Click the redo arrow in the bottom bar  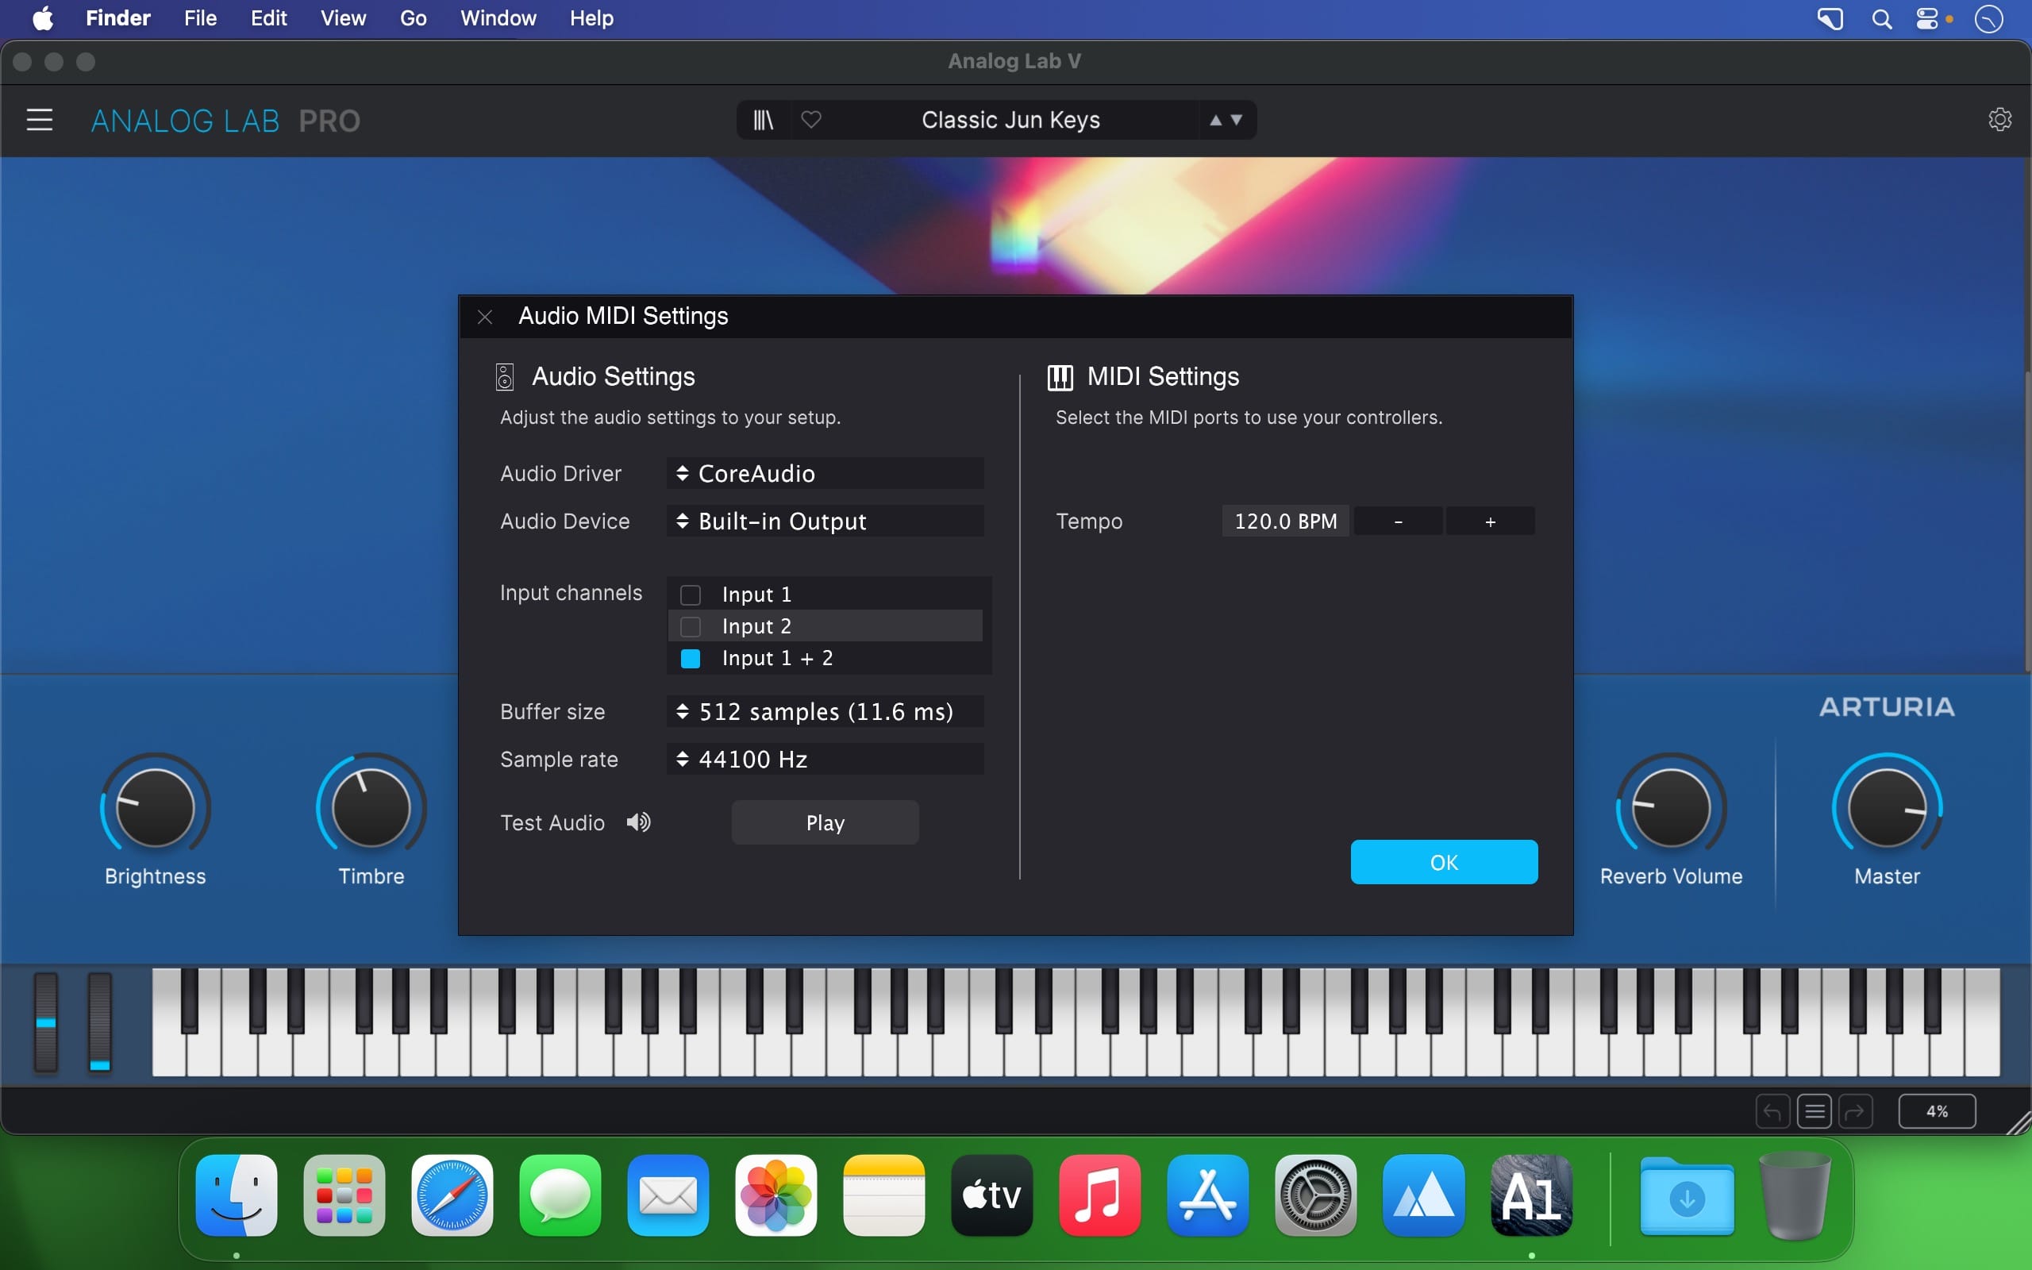pos(1855,1111)
